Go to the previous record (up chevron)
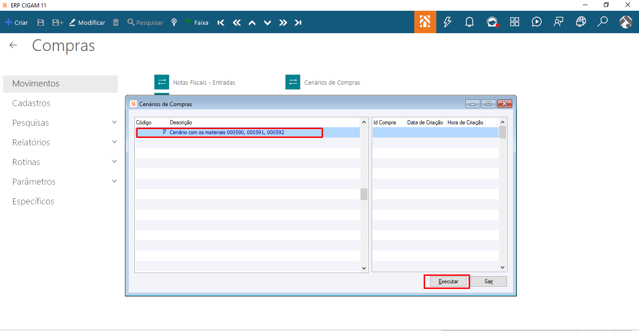This screenshot has width=639, height=331. (252, 22)
